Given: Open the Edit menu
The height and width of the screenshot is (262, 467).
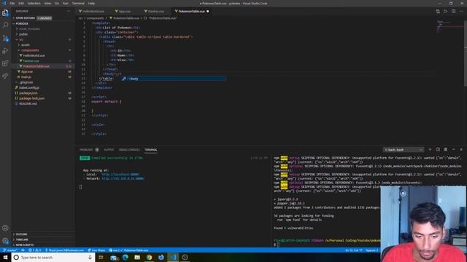Looking at the screenshot, I should coord(21,3).
